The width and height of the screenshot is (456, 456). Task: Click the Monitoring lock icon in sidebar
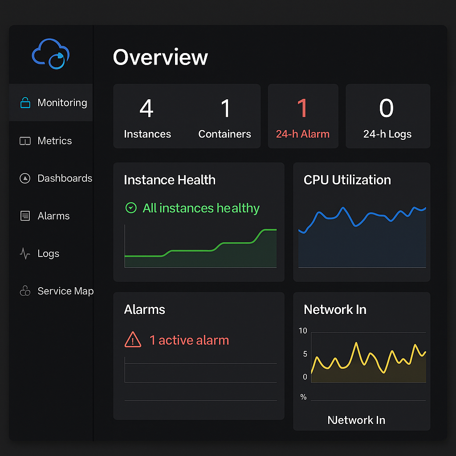click(x=25, y=103)
